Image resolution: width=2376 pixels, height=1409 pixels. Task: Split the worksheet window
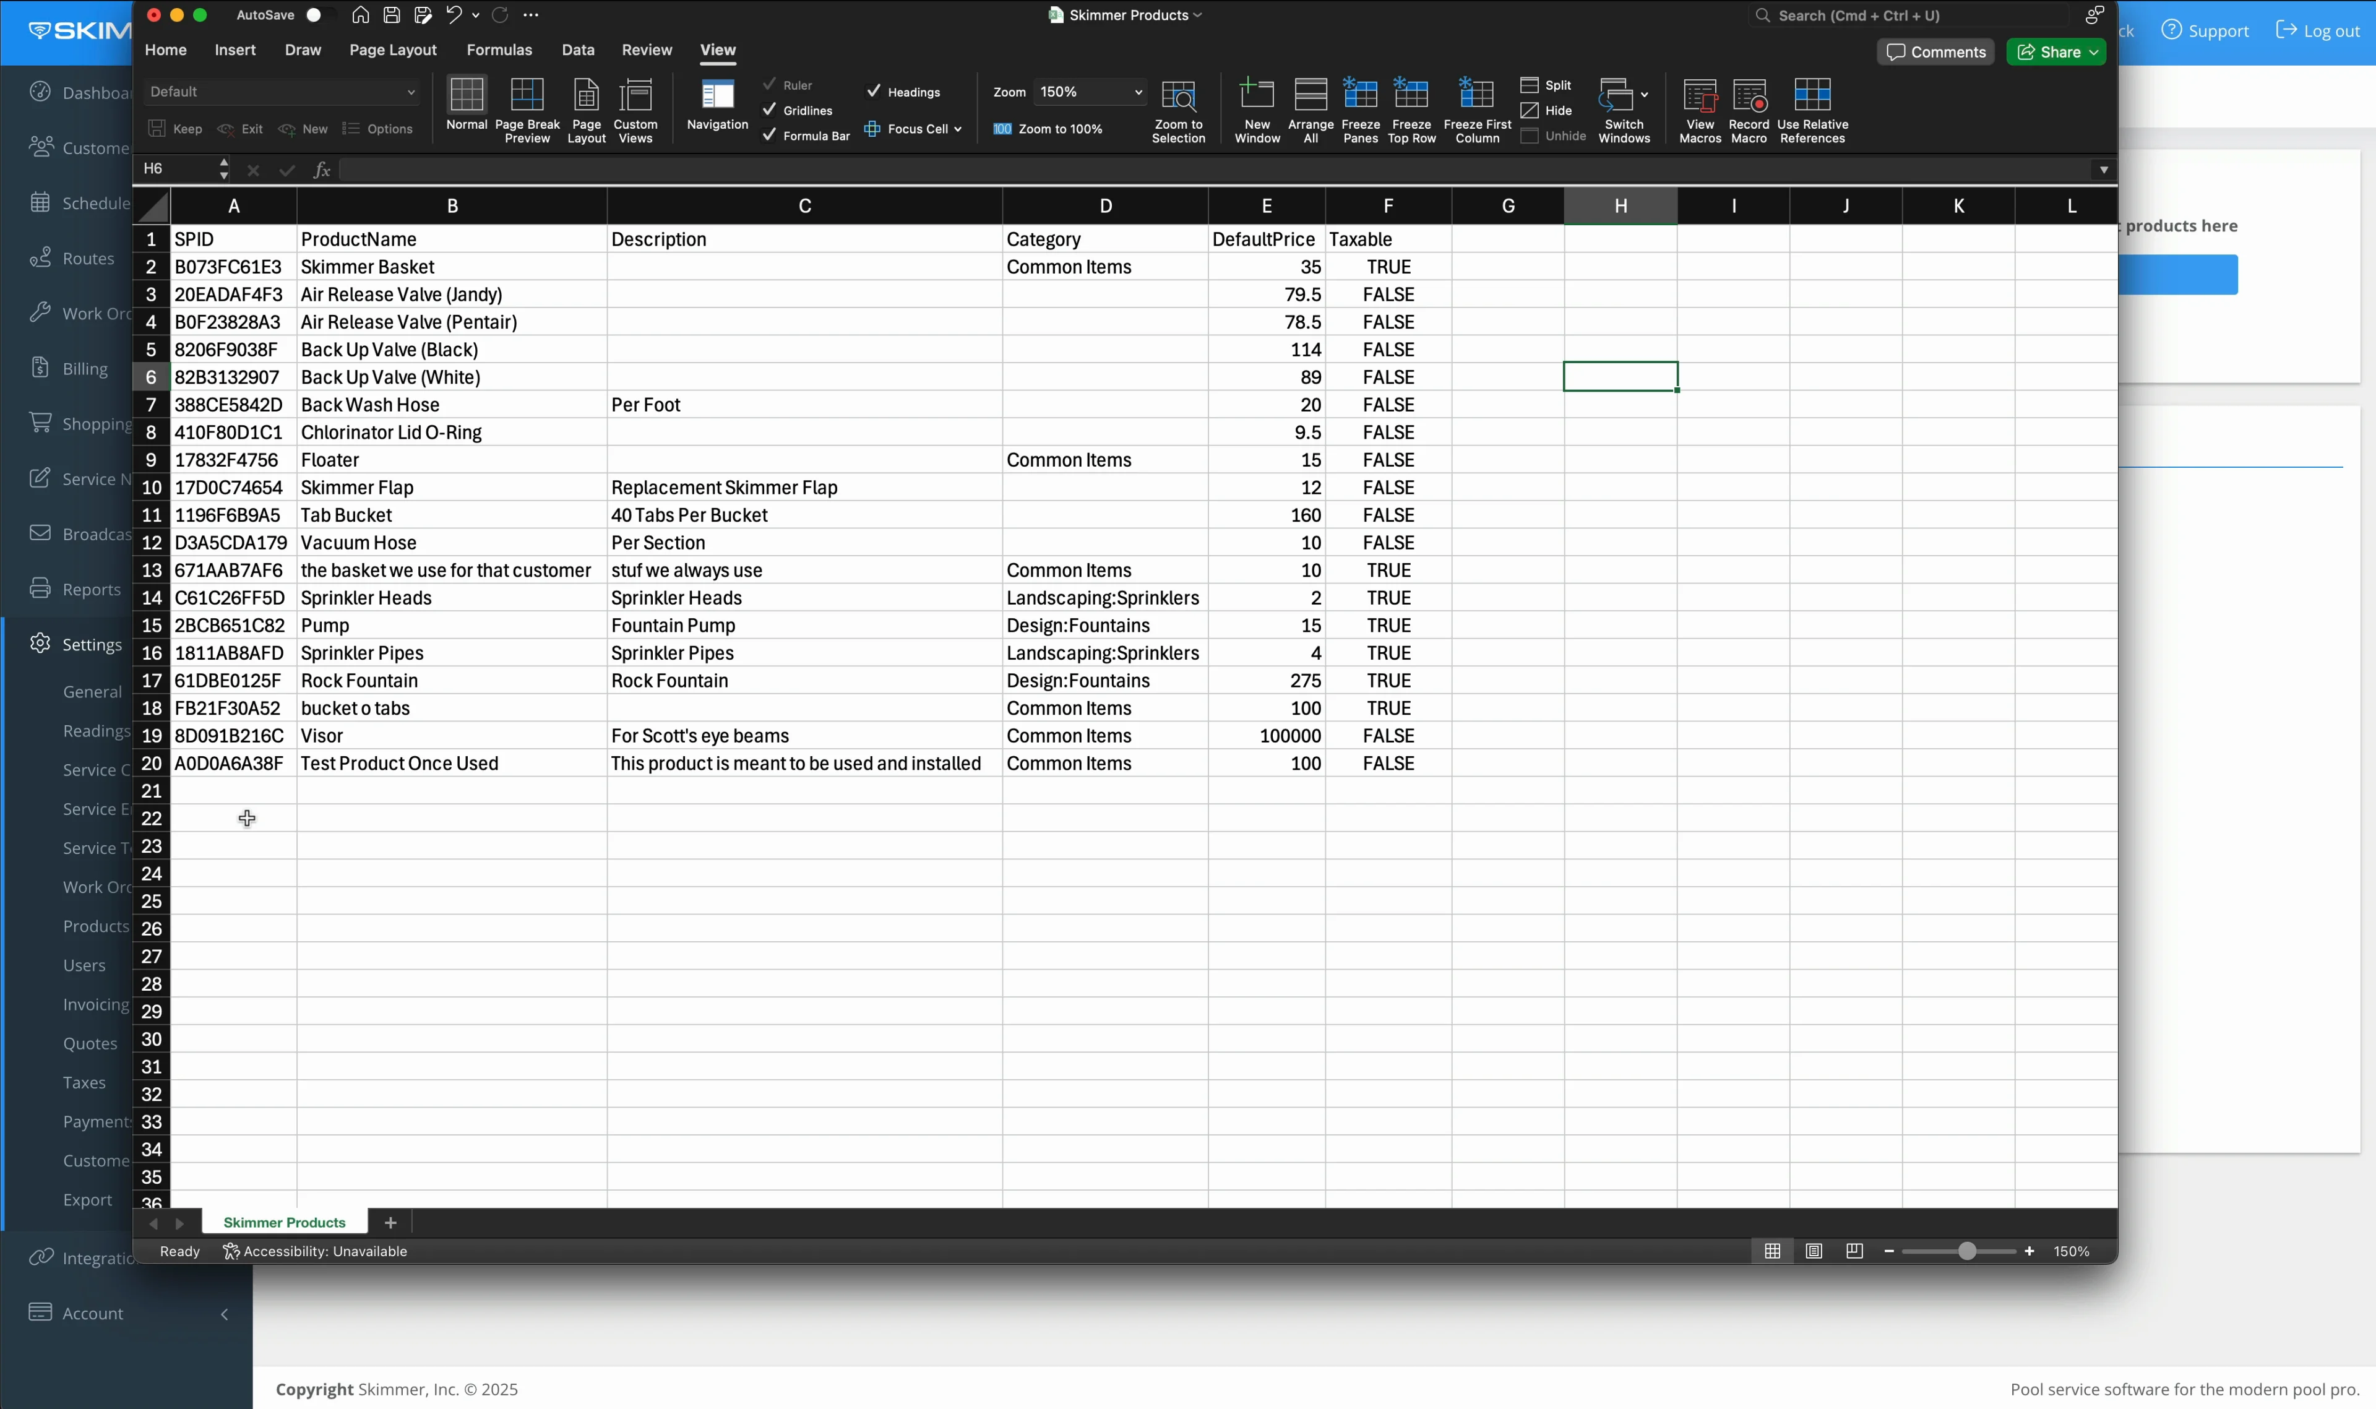pos(1546,85)
